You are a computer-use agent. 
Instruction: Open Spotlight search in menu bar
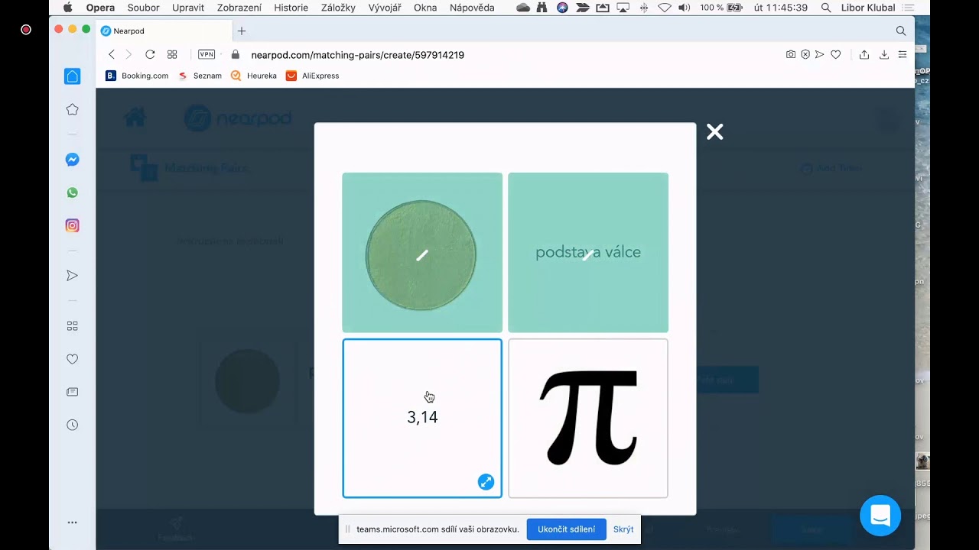pyautogui.click(x=826, y=8)
